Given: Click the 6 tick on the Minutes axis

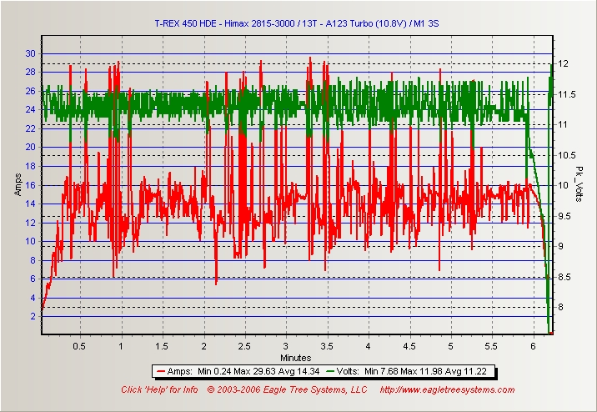Looking at the screenshot, I should pos(533,346).
